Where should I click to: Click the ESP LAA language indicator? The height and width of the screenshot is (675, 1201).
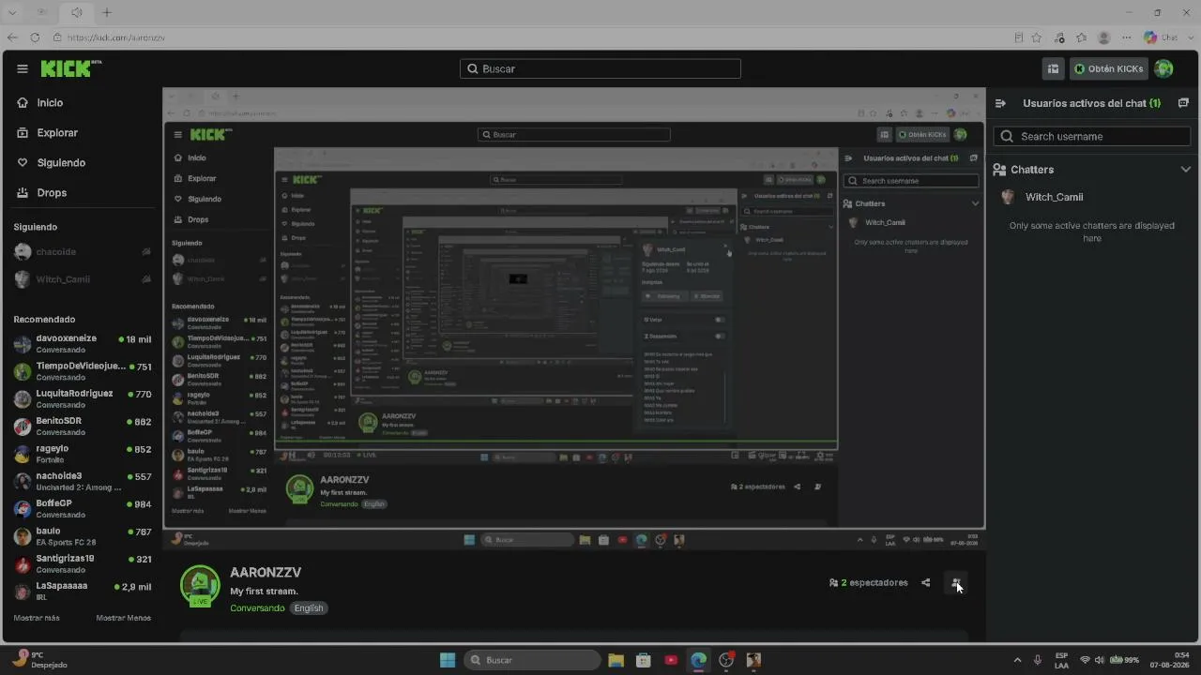click(1061, 660)
